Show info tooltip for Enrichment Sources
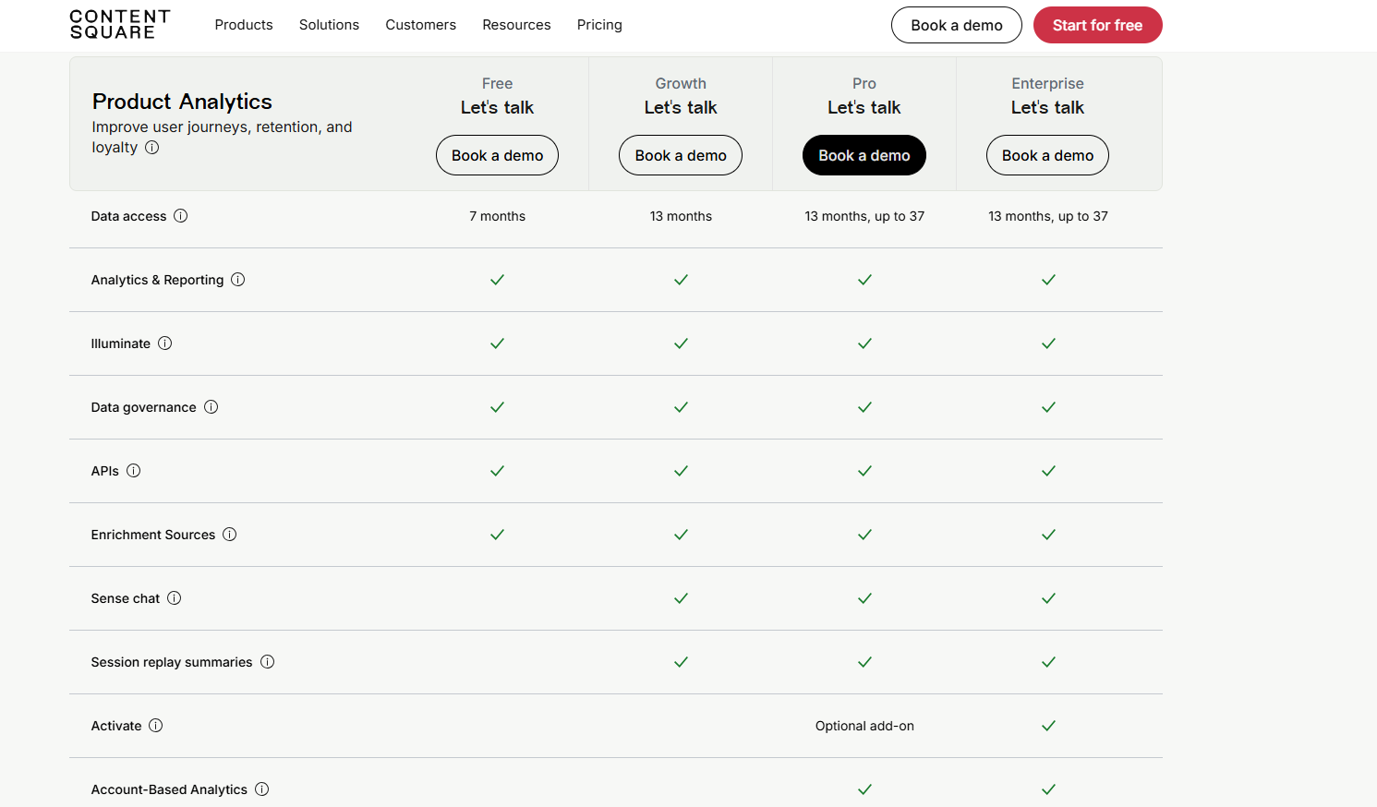Viewport: 1377px width, 807px height. (230, 535)
